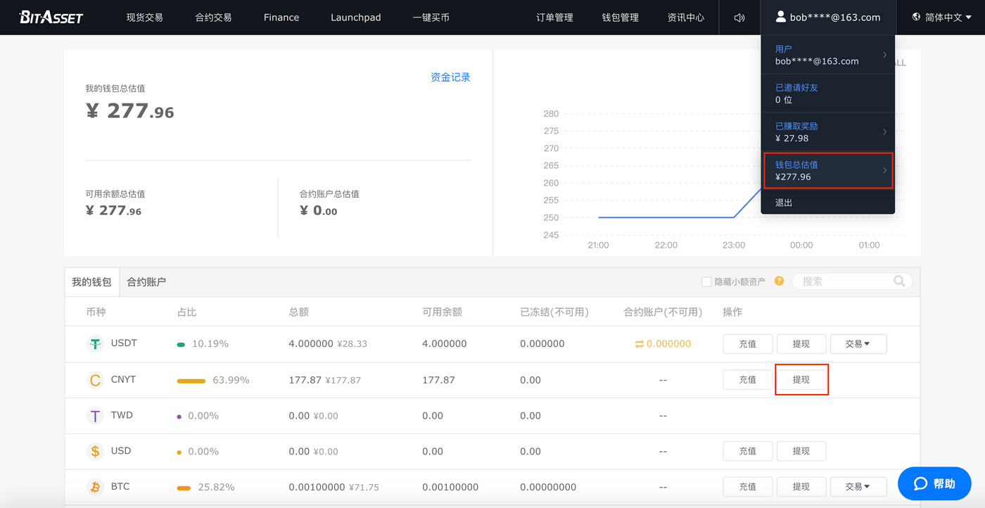Click 已冻结(不可用) column header
Viewport: 985px width, 508px height.
pos(554,312)
